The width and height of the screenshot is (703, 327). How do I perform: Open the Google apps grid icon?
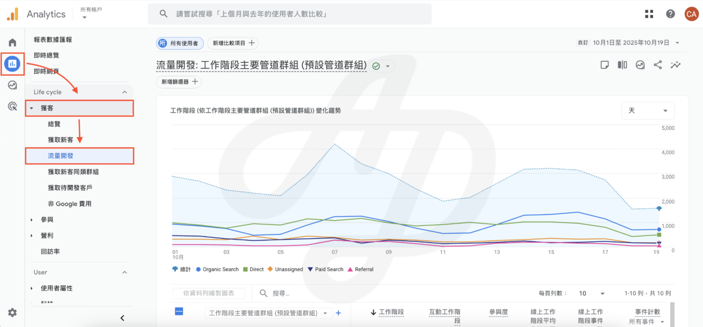(x=649, y=14)
